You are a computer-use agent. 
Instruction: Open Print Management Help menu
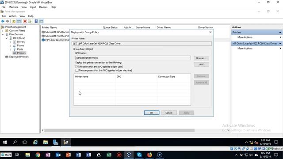point(31,16)
